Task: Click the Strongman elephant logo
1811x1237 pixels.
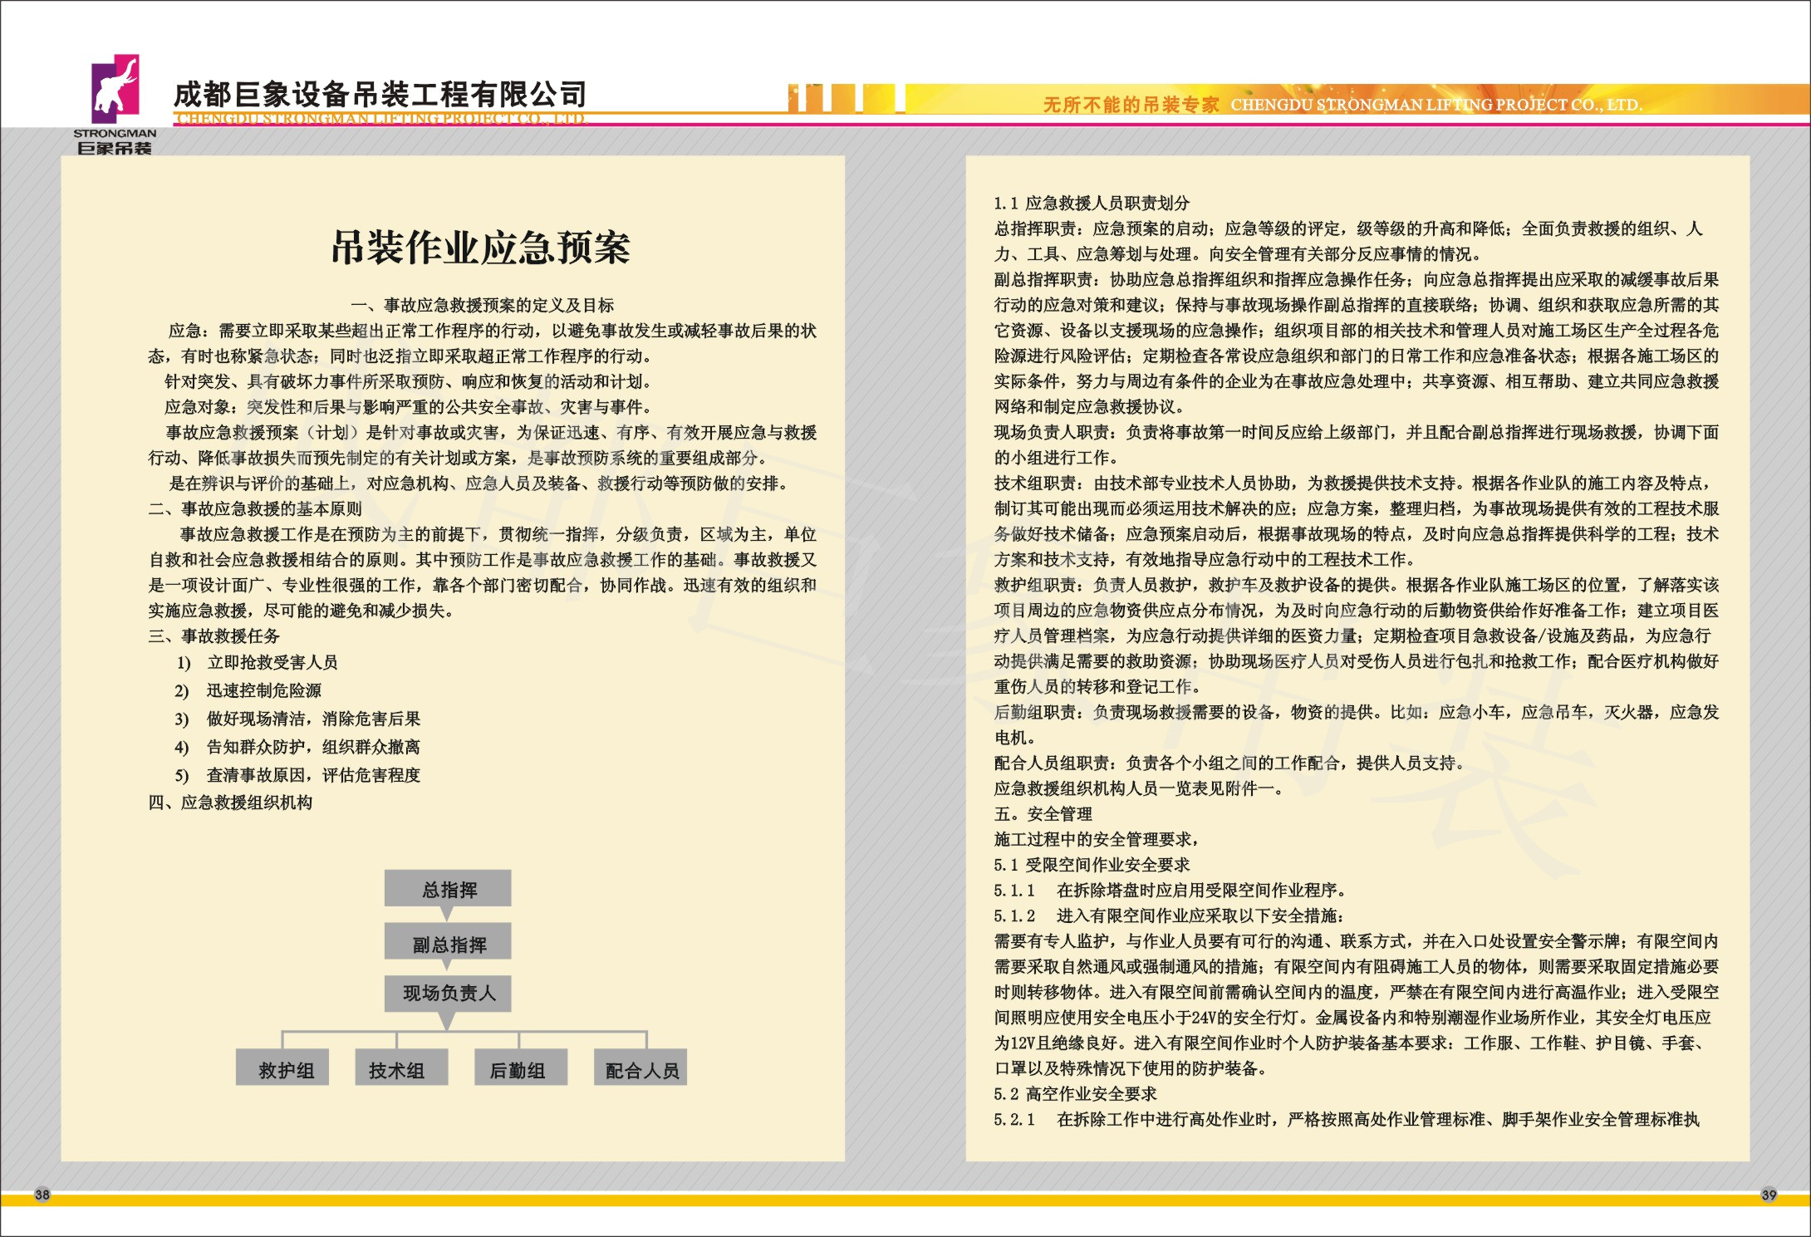Action: pyautogui.click(x=115, y=89)
